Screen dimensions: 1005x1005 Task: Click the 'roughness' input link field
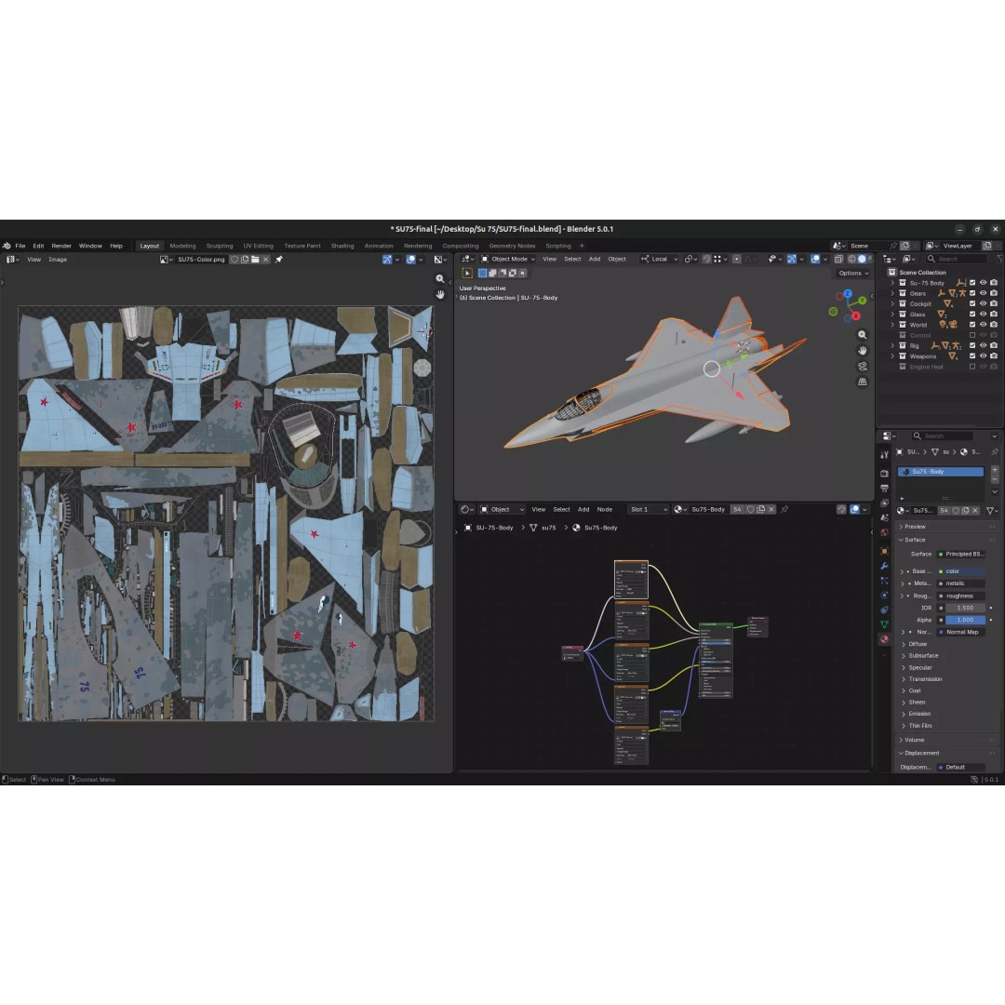(960, 596)
